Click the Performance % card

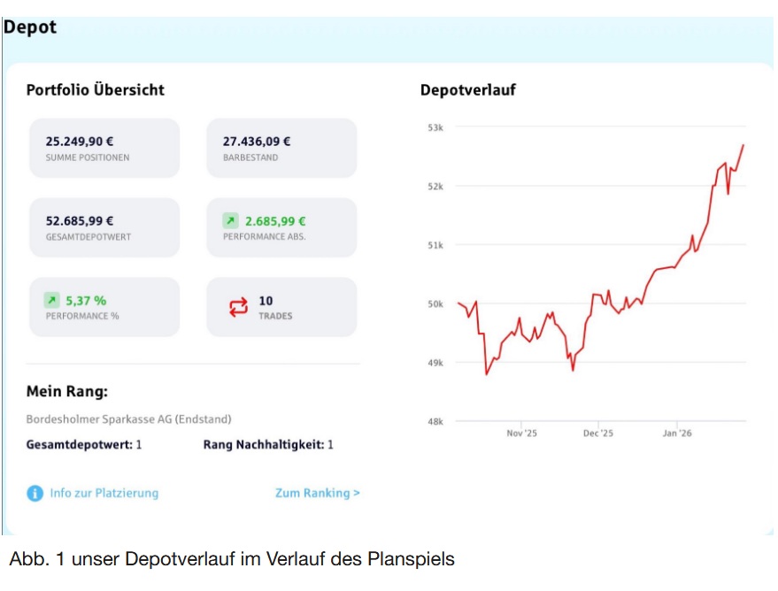pos(104,307)
